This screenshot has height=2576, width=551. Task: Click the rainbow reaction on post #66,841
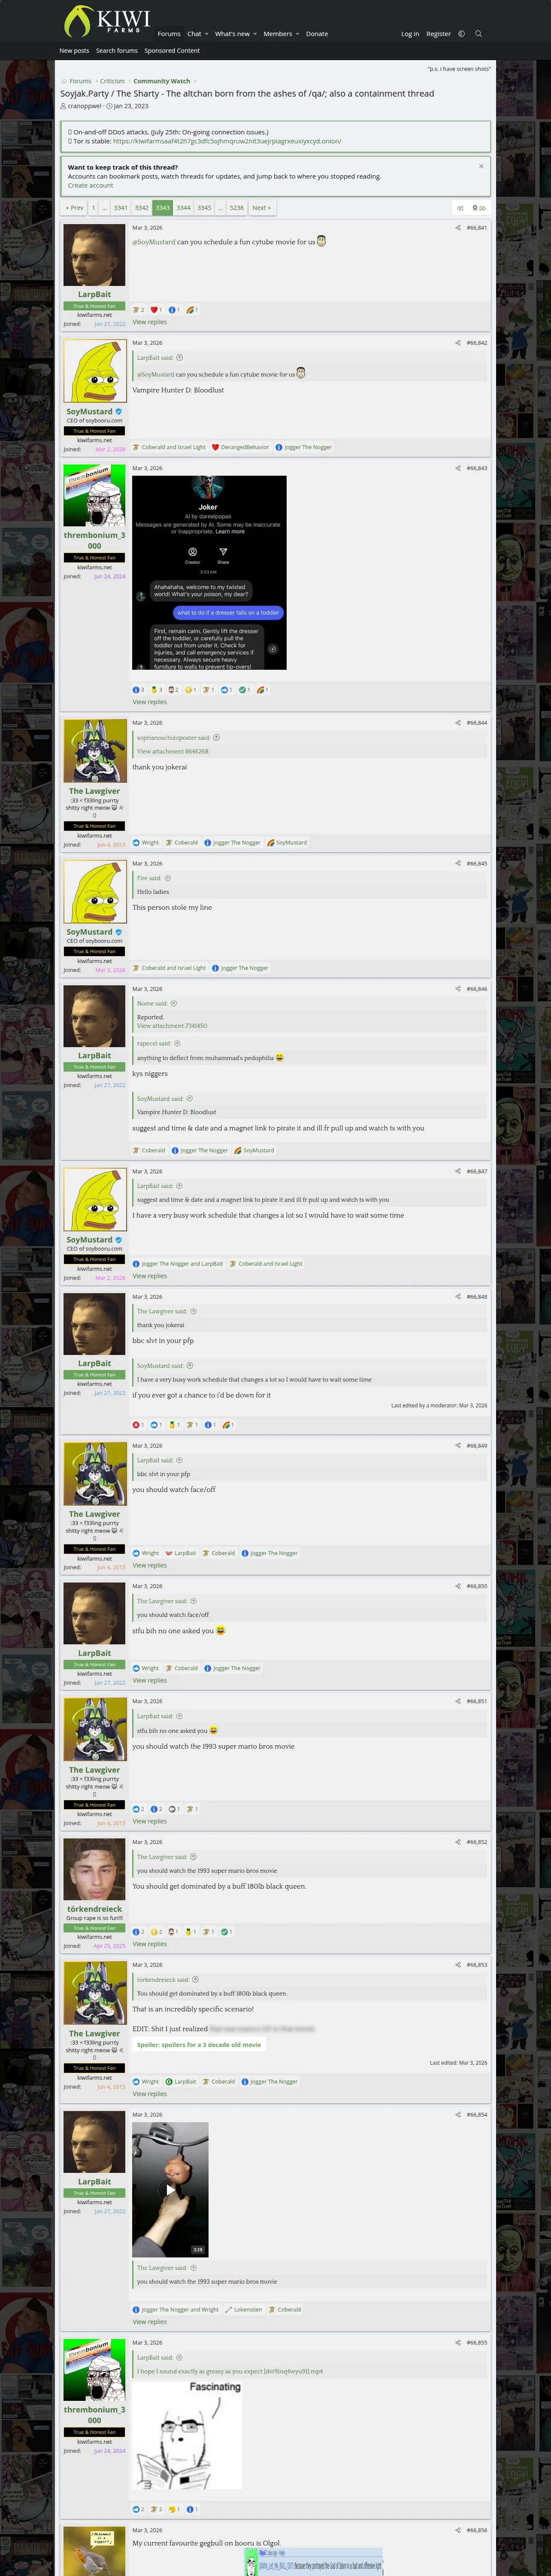pyautogui.click(x=190, y=310)
